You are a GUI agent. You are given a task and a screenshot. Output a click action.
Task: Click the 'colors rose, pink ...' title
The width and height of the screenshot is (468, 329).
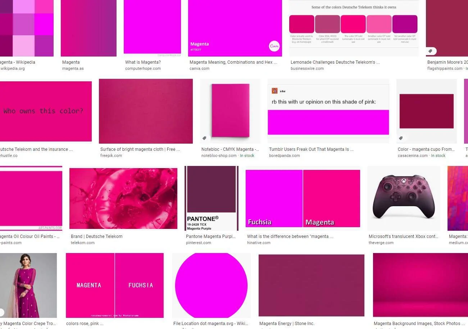(85, 324)
